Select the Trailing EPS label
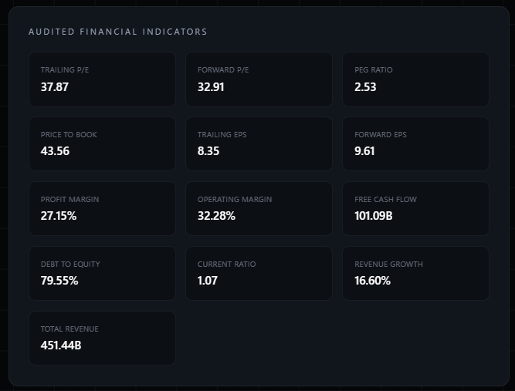 (x=222, y=135)
